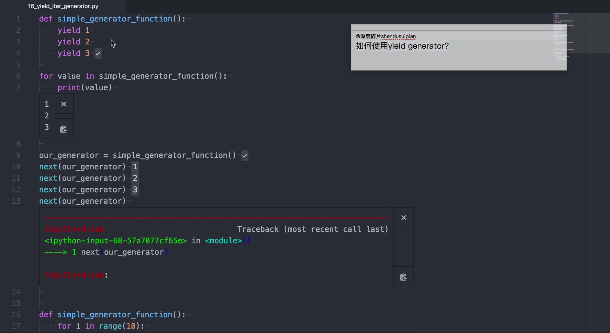The image size is (610, 333).
Task: Click 'for value in simple_generator_function():' line
Action: point(133,76)
